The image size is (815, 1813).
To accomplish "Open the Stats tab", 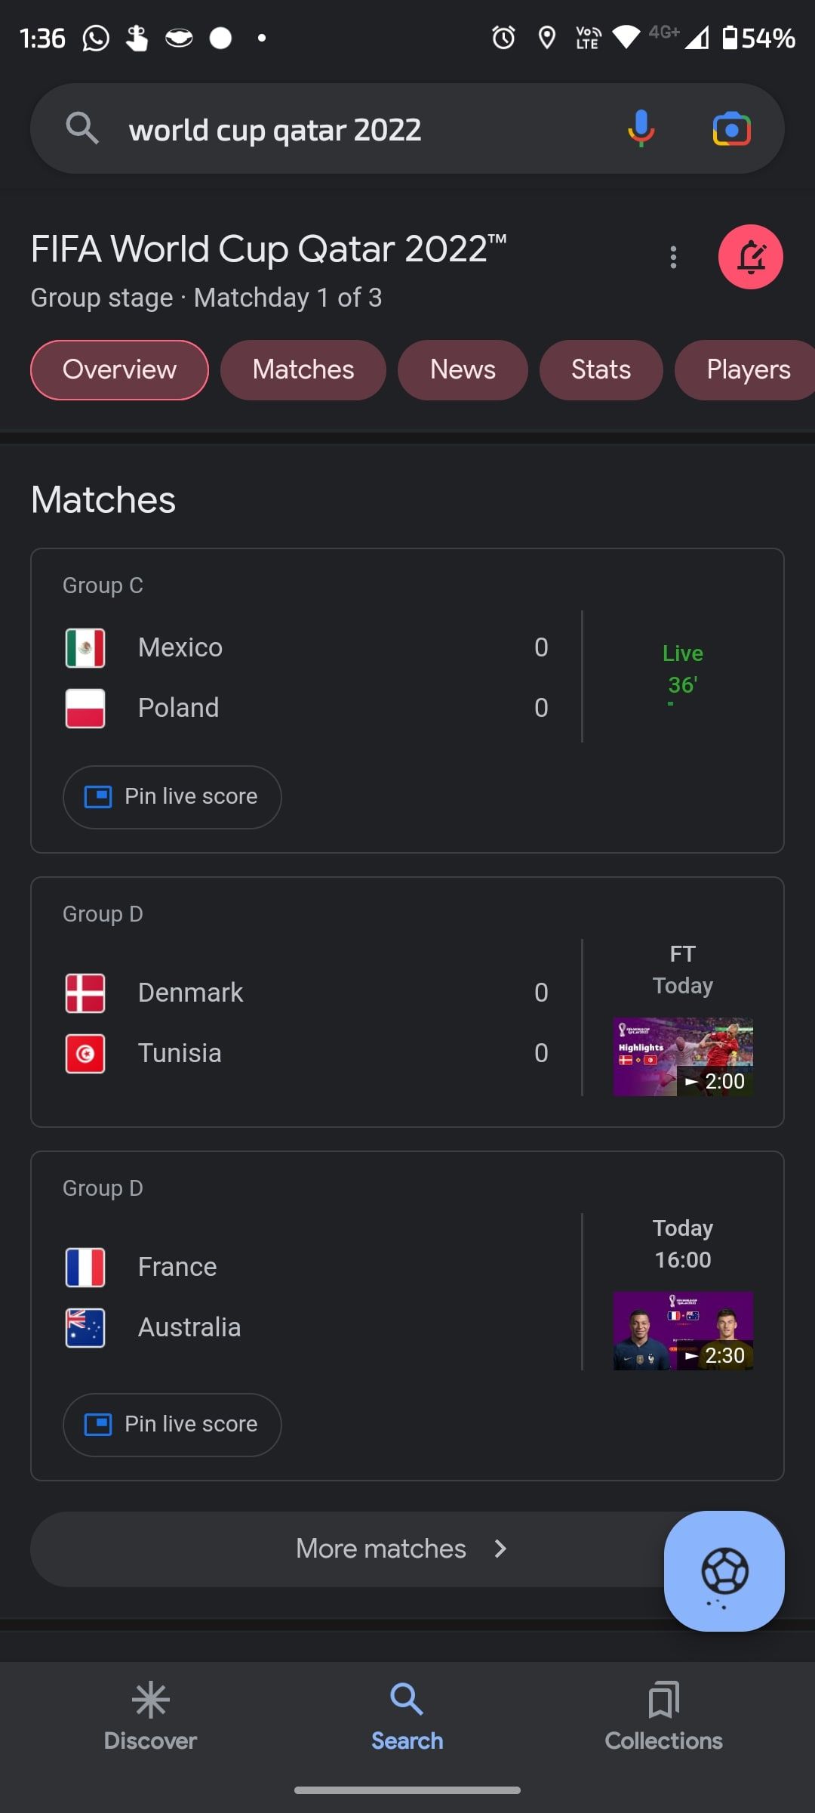I will pyautogui.click(x=601, y=370).
